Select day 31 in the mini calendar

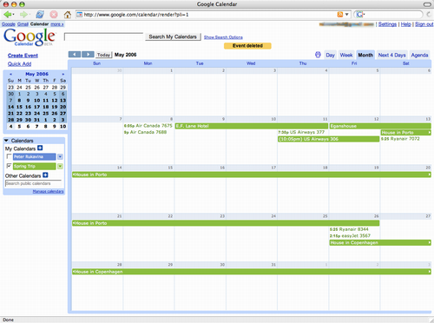[37, 120]
